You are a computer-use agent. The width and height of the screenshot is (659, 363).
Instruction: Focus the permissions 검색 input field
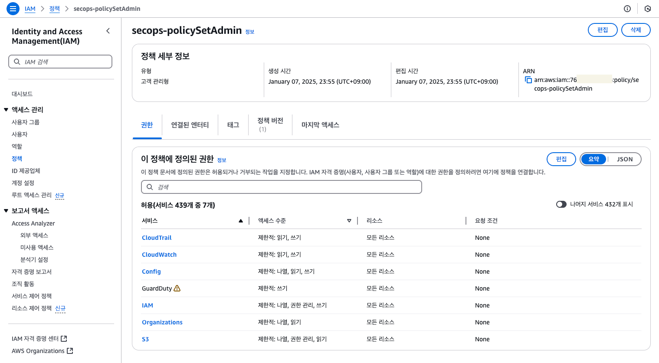[282, 187]
